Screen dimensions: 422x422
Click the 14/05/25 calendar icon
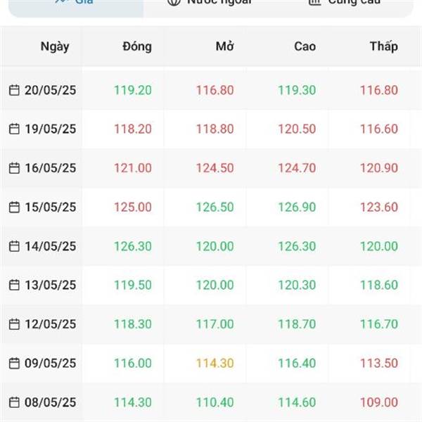(x=14, y=246)
